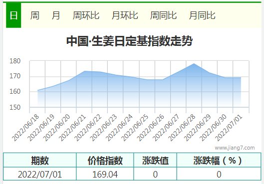The width and height of the screenshot is (264, 184).
Task: Click x-axis label 2022/06/28
Action: (182, 128)
